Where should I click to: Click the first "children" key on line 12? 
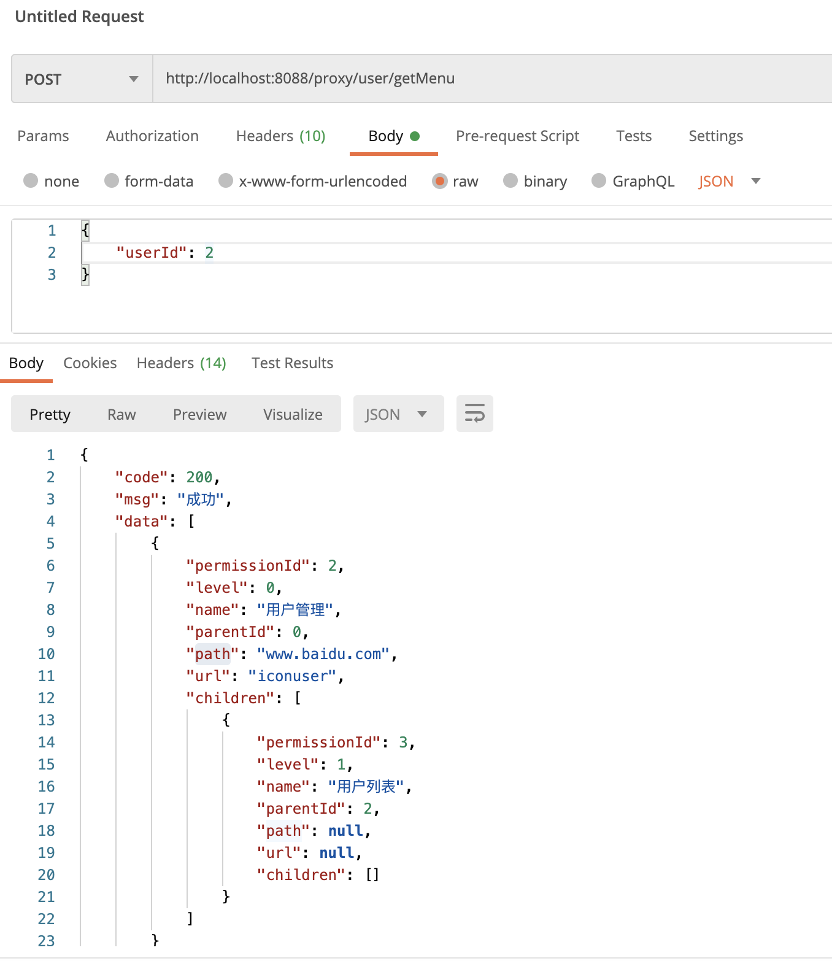tap(230, 698)
